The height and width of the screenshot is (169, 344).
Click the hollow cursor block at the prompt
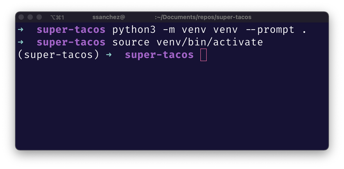(x=203, y=55)
